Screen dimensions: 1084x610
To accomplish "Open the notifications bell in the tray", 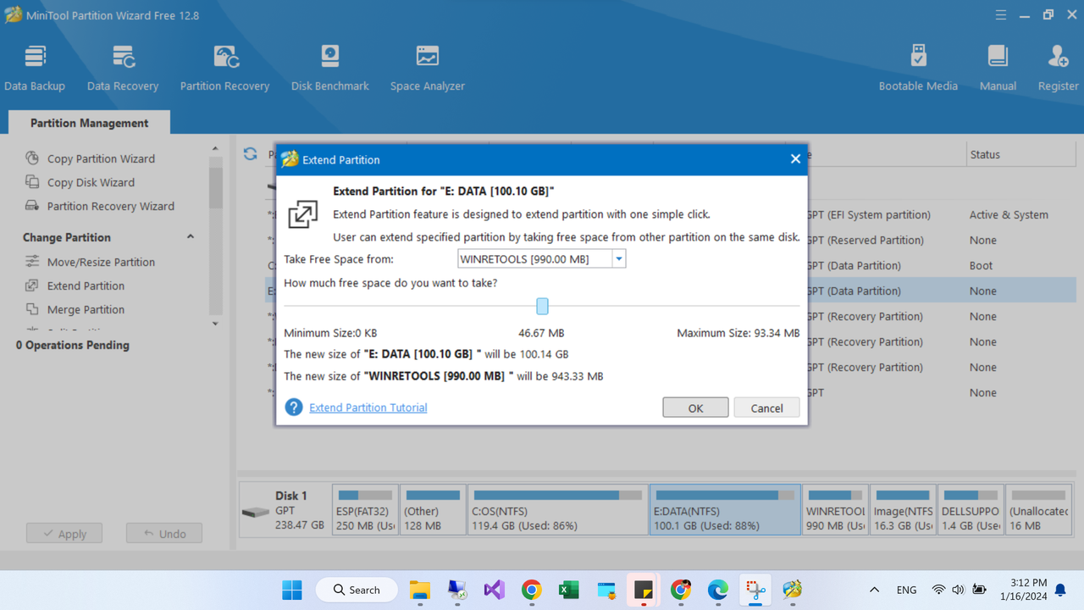I will [1060, 590].
